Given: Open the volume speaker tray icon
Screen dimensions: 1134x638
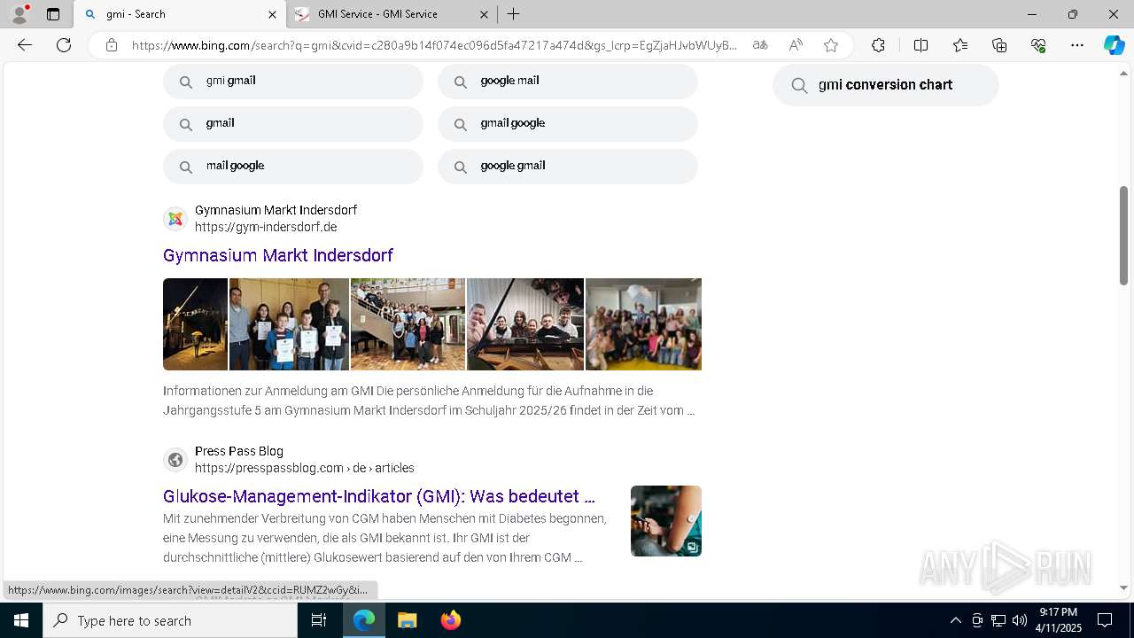Looking at the screenshot, I should click(x=1020, y=620).
